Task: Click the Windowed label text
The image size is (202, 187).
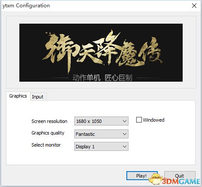Action: [x=153, y=120]
